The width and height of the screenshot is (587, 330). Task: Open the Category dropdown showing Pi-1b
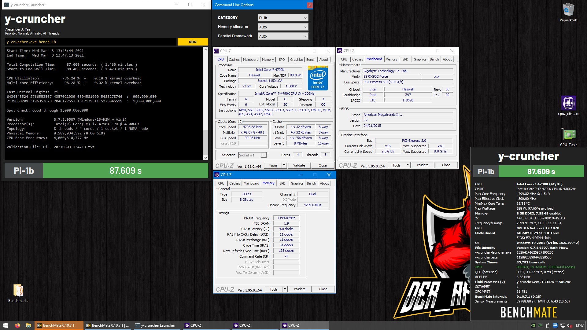pos(283,18)
